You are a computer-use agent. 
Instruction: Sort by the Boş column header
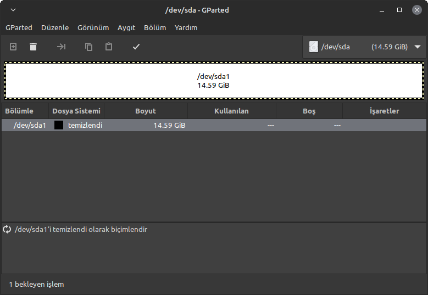coord(309,111)
